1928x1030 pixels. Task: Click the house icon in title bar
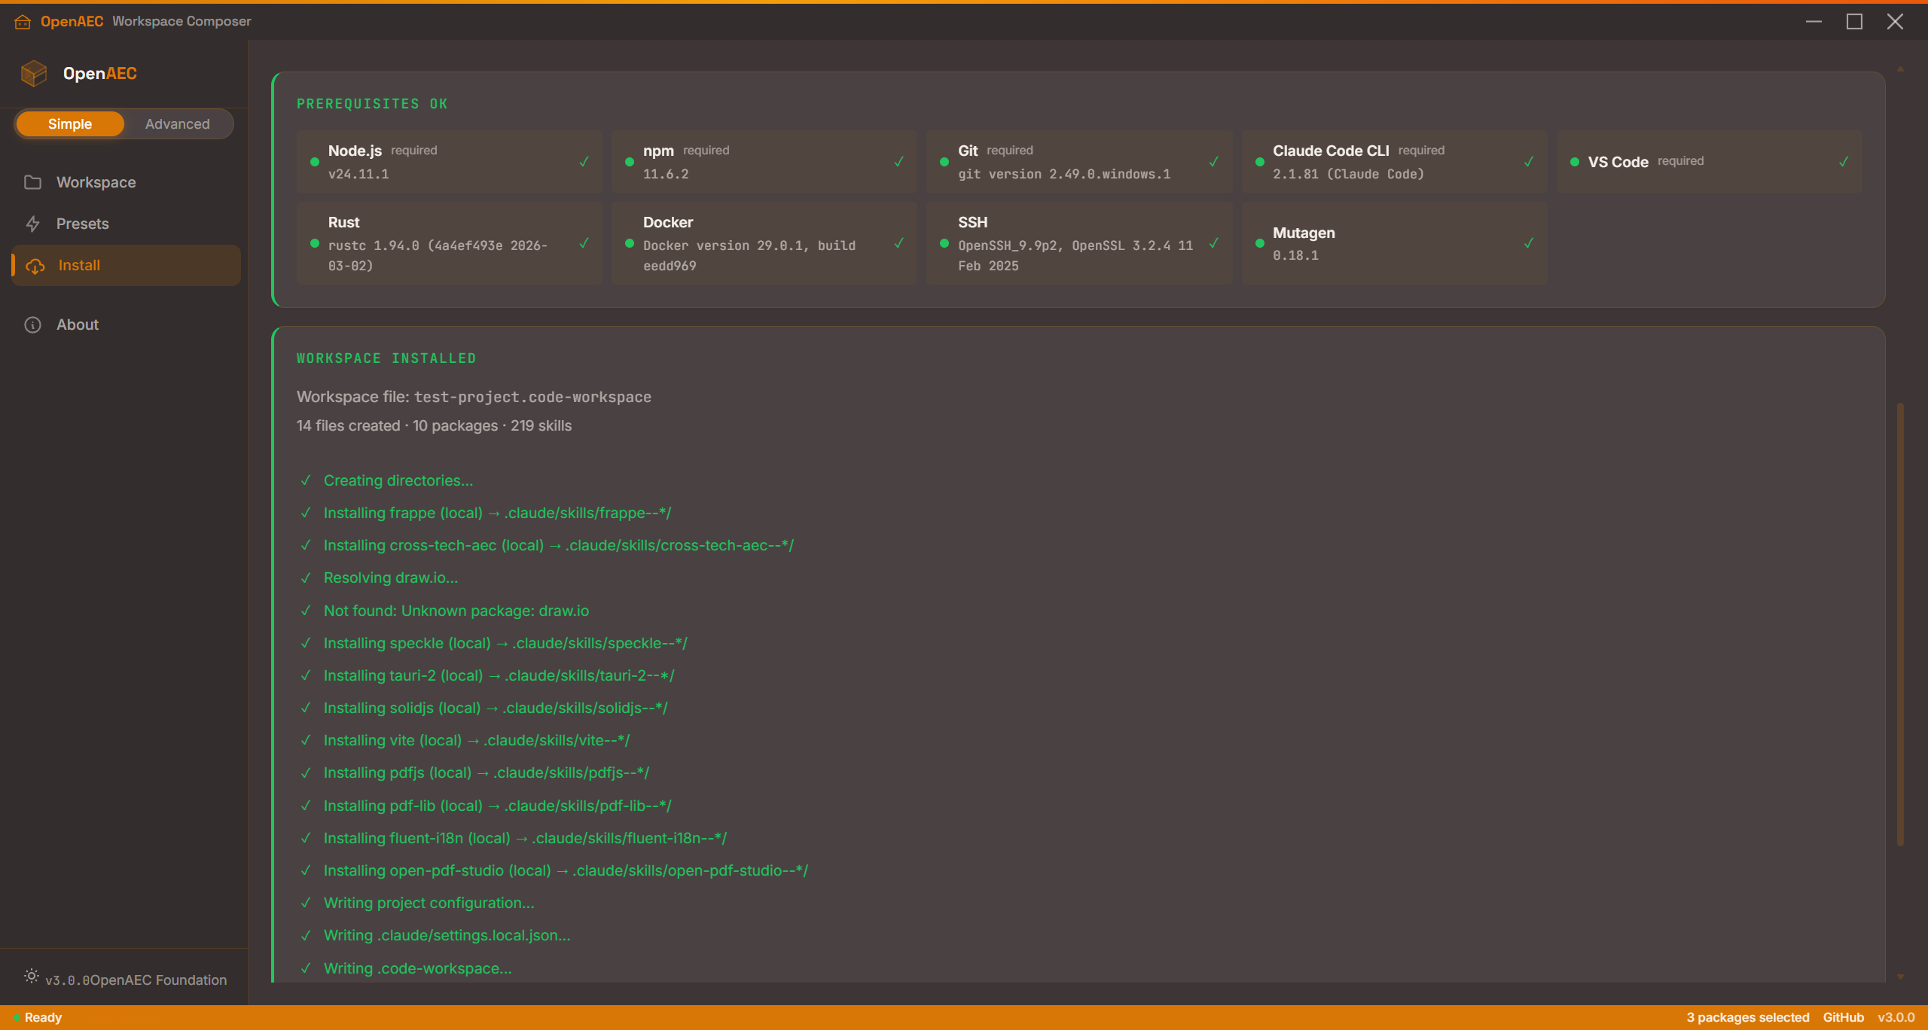(x=23, y=21)
